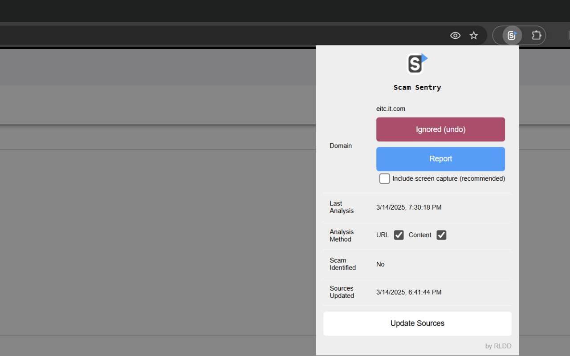Image resolution: width=570 pixels, height=356 pixels.
Task: Report the domain with Report button
Action: point(440,159)
